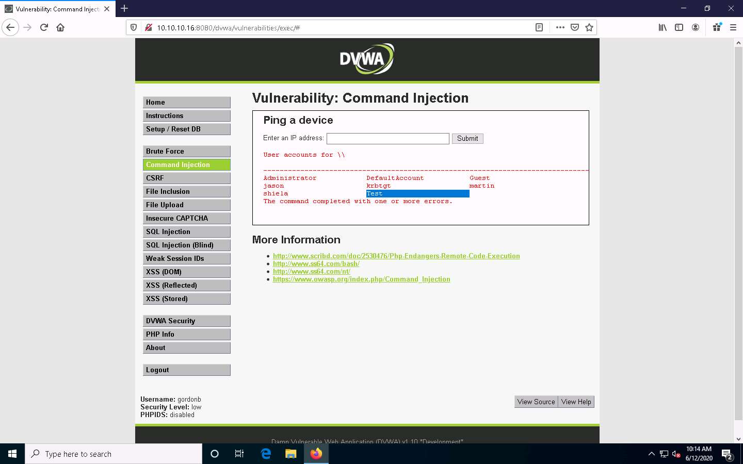Open File Explorer from the taskbar
Screen dimensions: 743x464
(290, 454)
